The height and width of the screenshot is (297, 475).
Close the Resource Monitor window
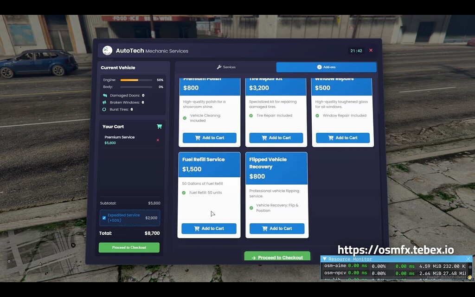(x=469, y=259)
